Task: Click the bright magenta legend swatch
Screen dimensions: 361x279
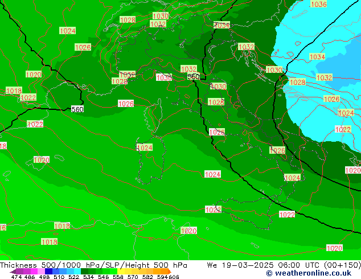Action: click(34, 271)
